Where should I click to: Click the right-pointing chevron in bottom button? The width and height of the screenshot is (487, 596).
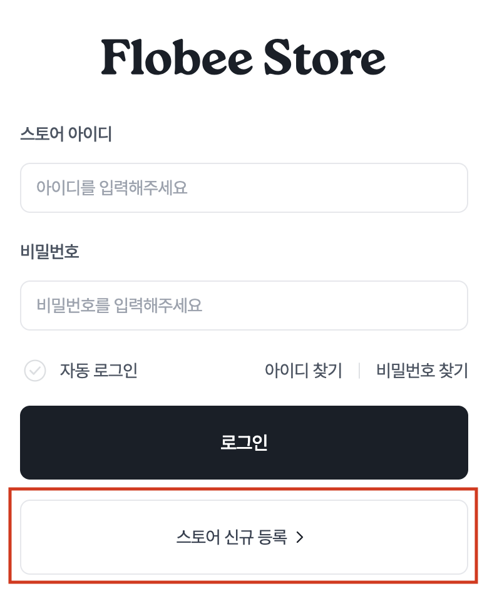click(300, 537)
